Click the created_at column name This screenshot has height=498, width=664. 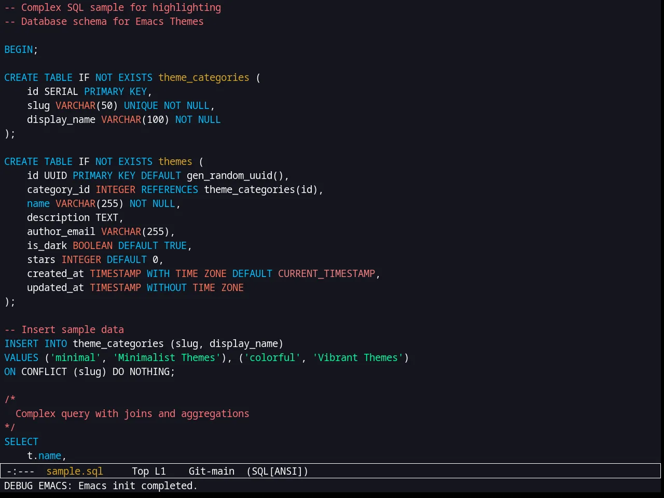56,273
